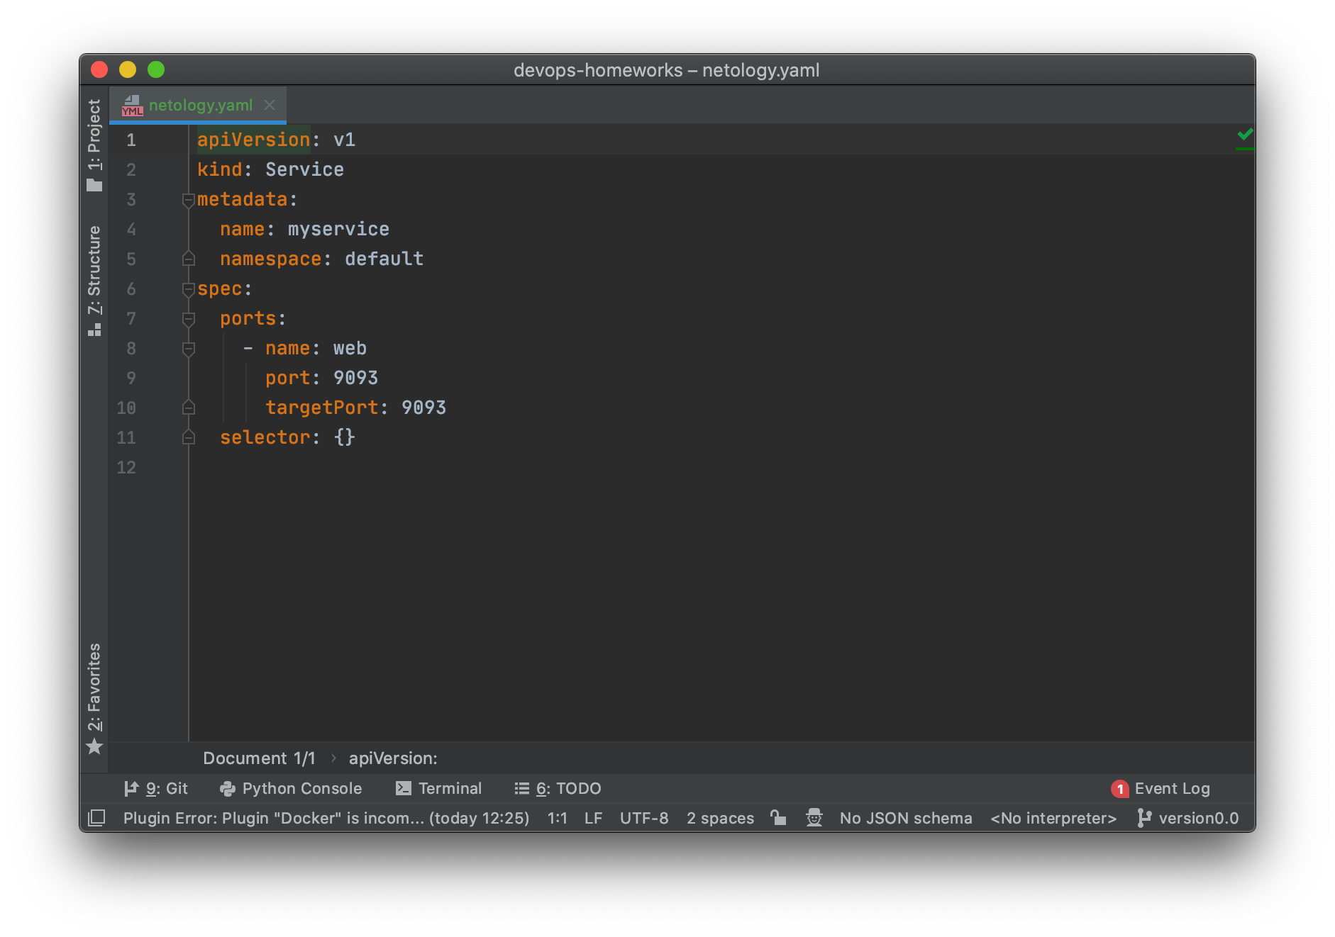Click the 1:1 cursor position indicator
The width and height of the screenshot is (1335, 937).
pyautogui.click(x=558, y=818)
